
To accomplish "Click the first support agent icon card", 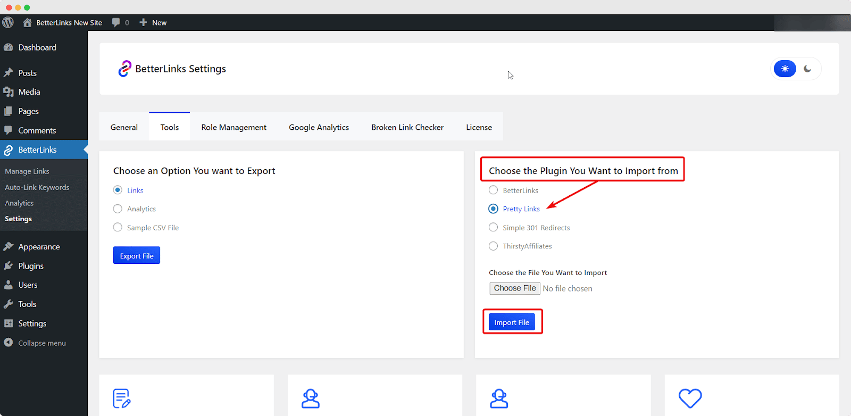I will coord(311,398).
